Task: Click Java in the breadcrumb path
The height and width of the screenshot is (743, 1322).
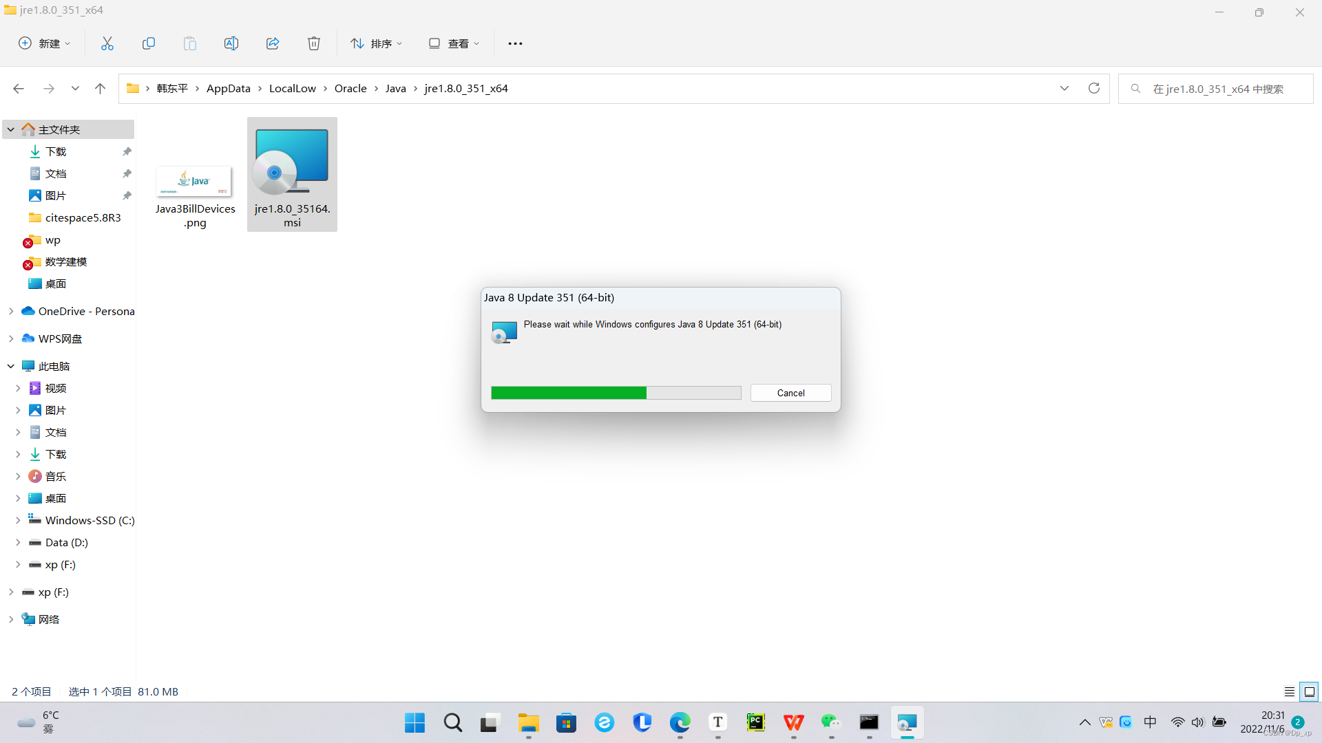Action: pos(396,89)
